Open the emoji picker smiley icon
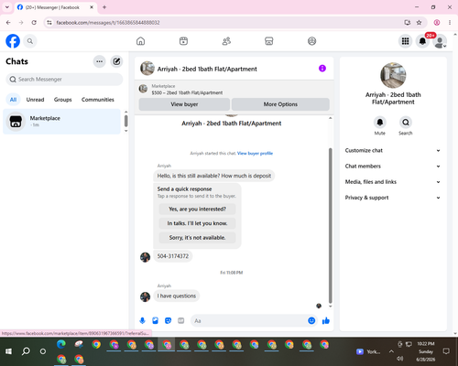 311,321
